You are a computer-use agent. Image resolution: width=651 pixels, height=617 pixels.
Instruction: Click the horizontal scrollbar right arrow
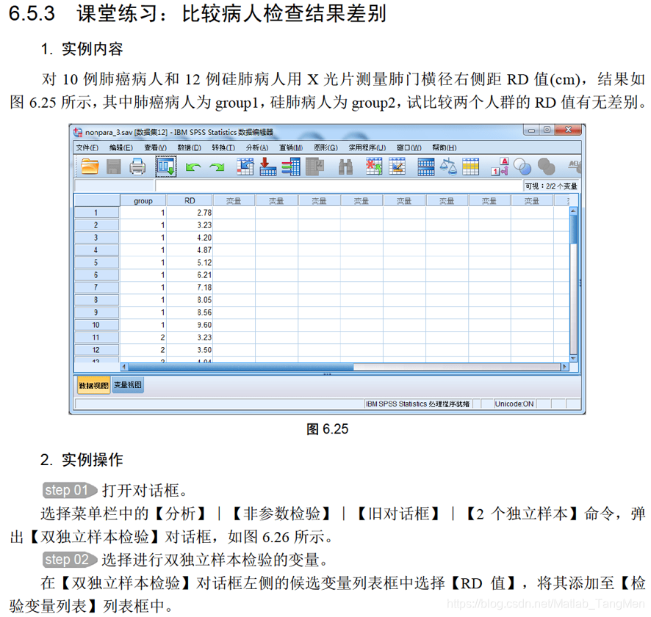click(564, 367)
